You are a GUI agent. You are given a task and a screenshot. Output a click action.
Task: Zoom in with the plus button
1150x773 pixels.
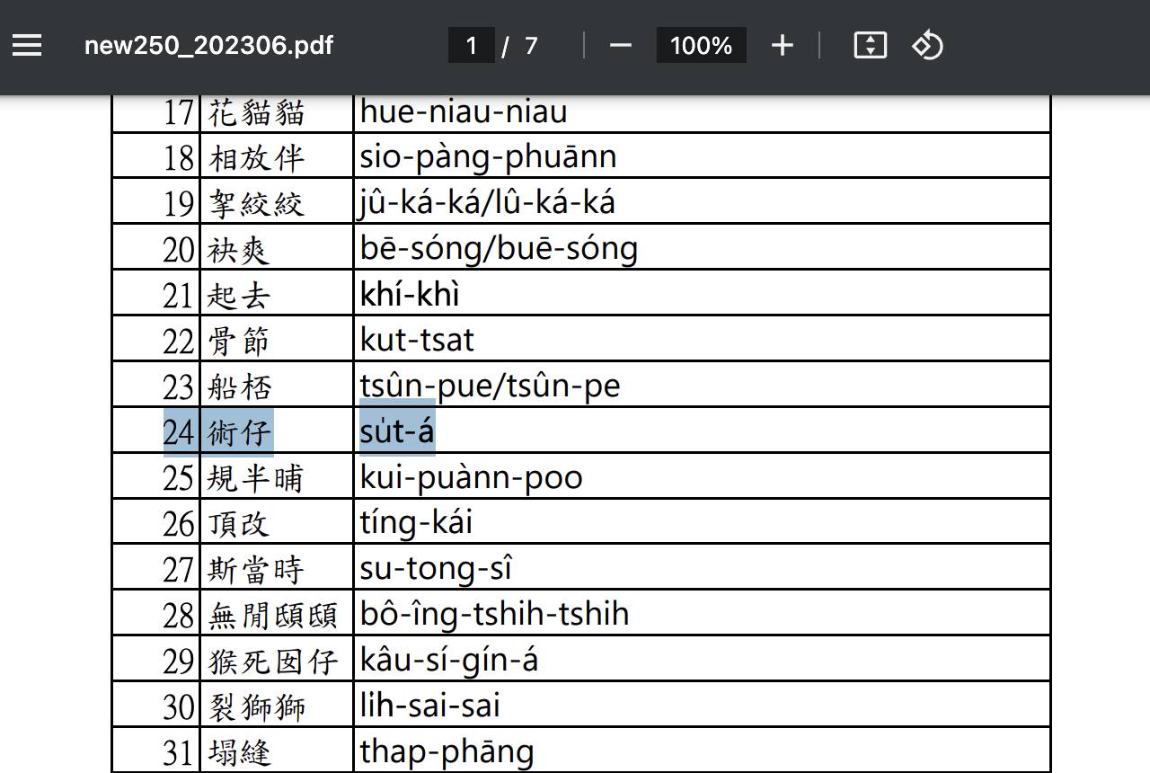[x=783, y=45]
